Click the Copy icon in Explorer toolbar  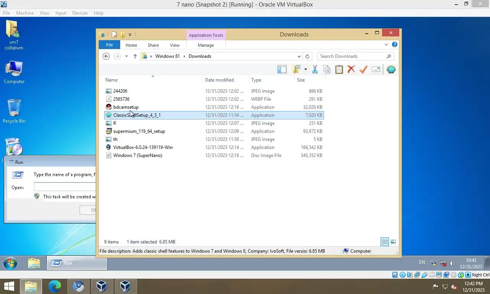[x=327, y=69]
